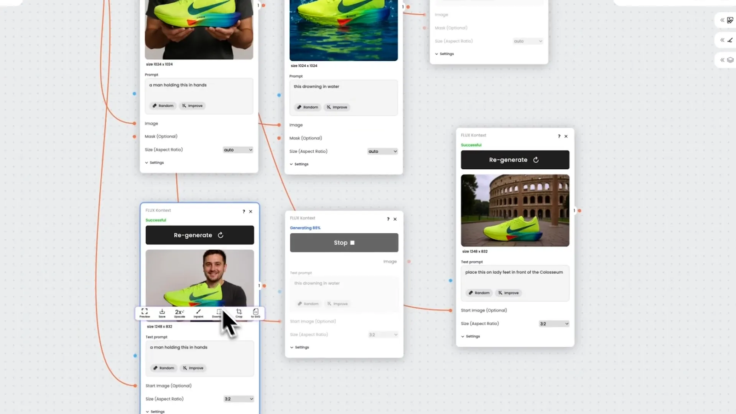Image resolution: width=736 pixels, height=414 pixels.
Task: Expand Settings in the hands-holding shoe node
Action: click(155, 163)
